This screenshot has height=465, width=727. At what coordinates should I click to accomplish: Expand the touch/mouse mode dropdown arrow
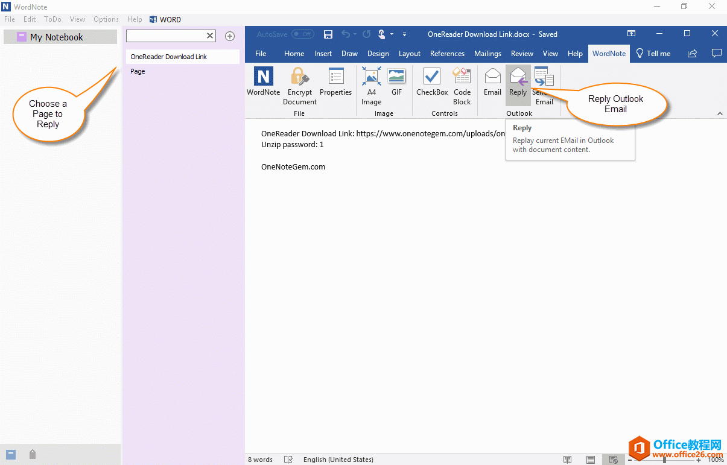(x=392, y=34)
